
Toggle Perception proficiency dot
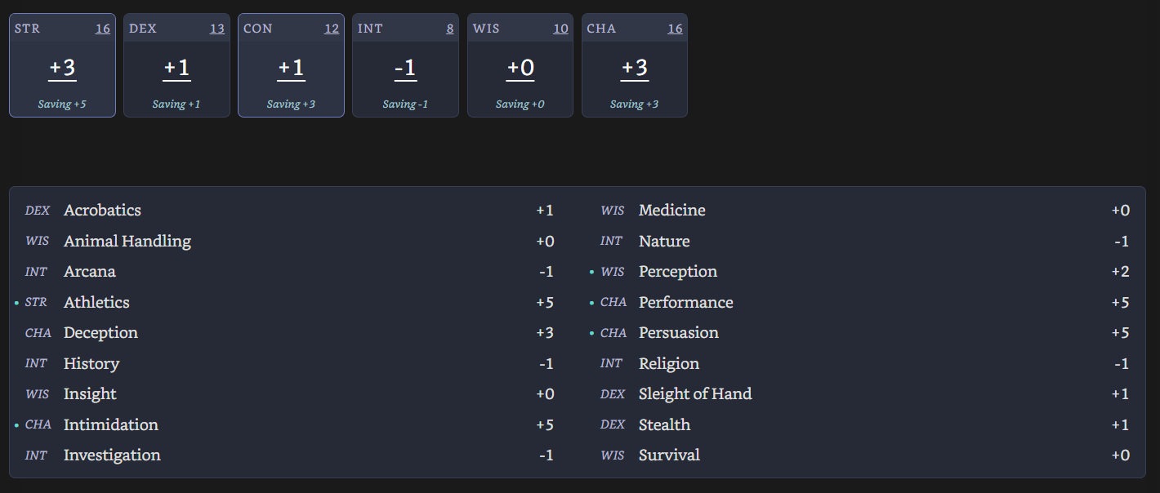pos(591,272)
